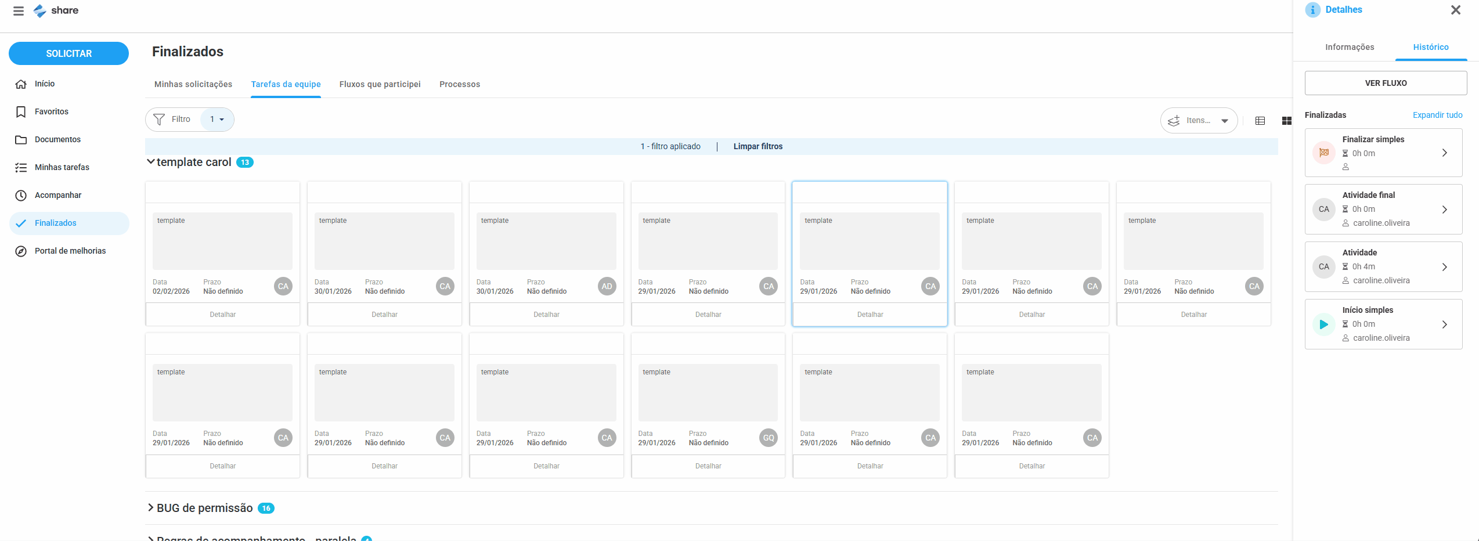Switch to Minhas solicitações tab

coord(193,84)
